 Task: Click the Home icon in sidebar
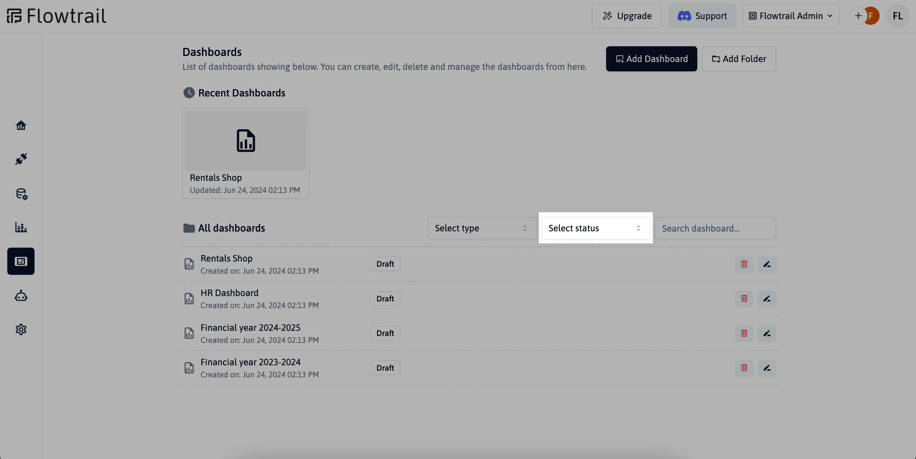pos(21,125)
